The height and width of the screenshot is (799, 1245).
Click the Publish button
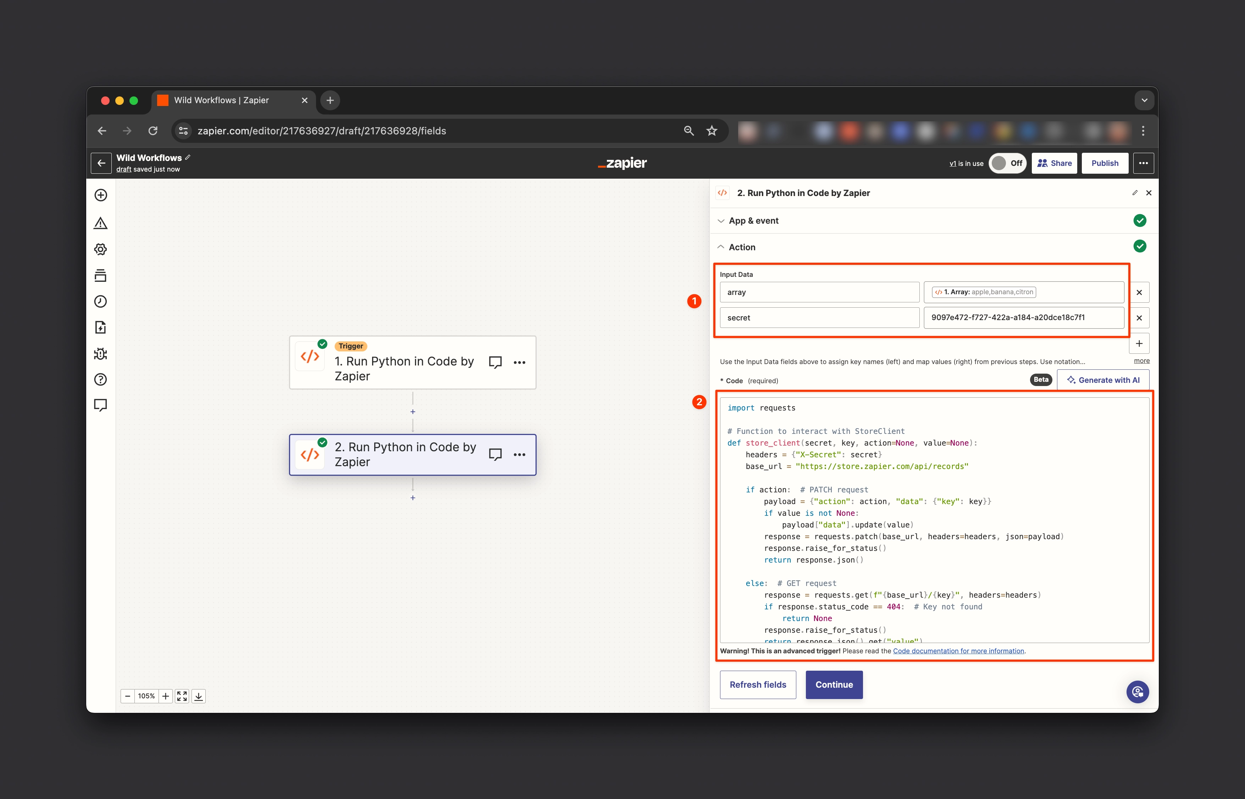[x=1105, y=163]
